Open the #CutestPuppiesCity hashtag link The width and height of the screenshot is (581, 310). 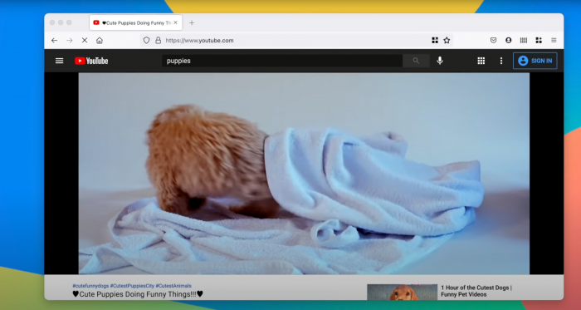point(132,286)
